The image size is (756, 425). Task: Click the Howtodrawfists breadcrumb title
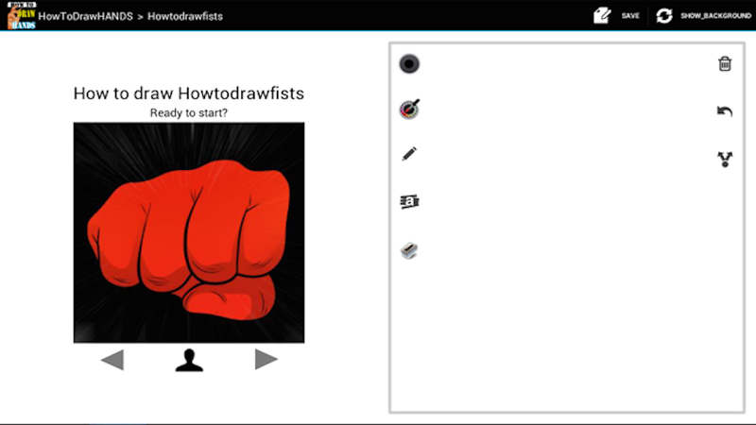185,16
